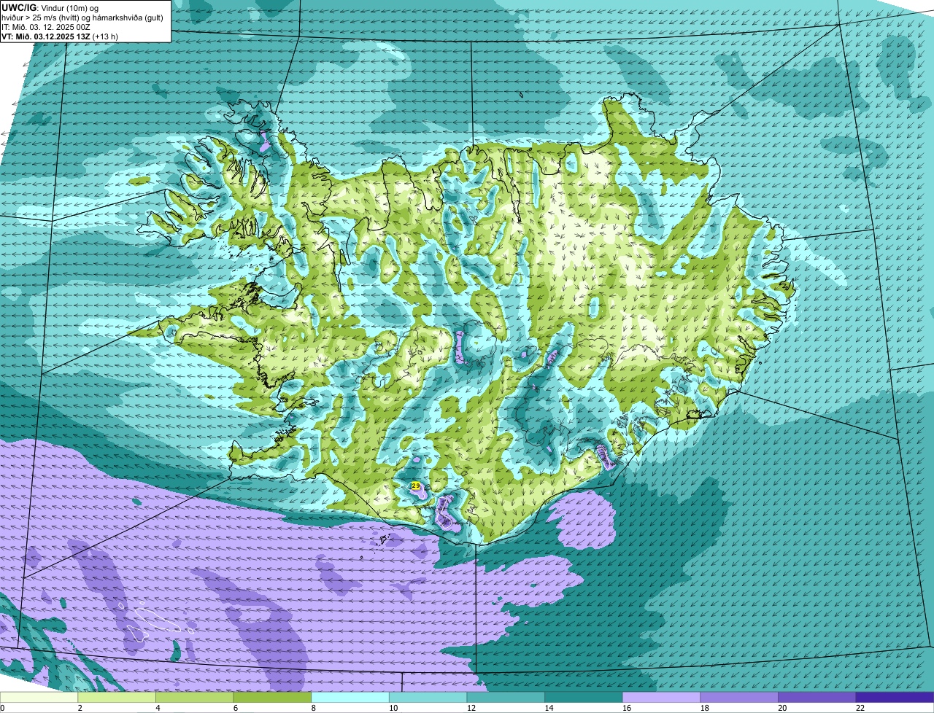Select the 16–18 m/s light purple swatch
The height and width of the screenshot is (713, 934).
[x=661, y=697]
